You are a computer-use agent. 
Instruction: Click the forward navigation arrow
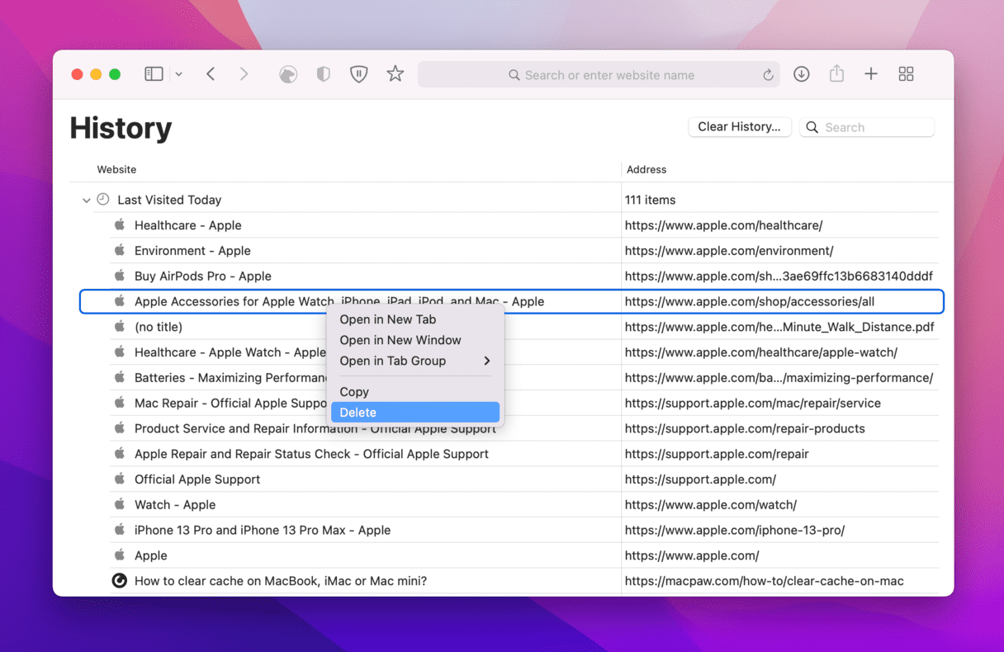[x=244, y=74]
